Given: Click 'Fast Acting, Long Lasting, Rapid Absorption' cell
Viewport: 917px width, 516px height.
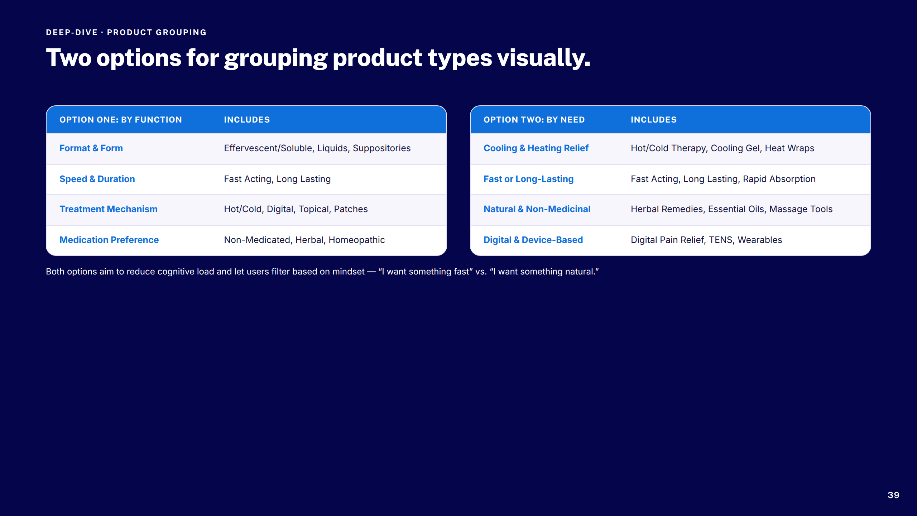Looking at the screenshot, I should [723, 179].
